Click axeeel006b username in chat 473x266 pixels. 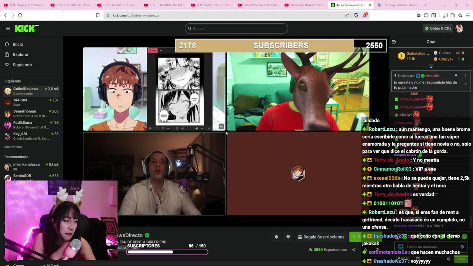point(387,178)
